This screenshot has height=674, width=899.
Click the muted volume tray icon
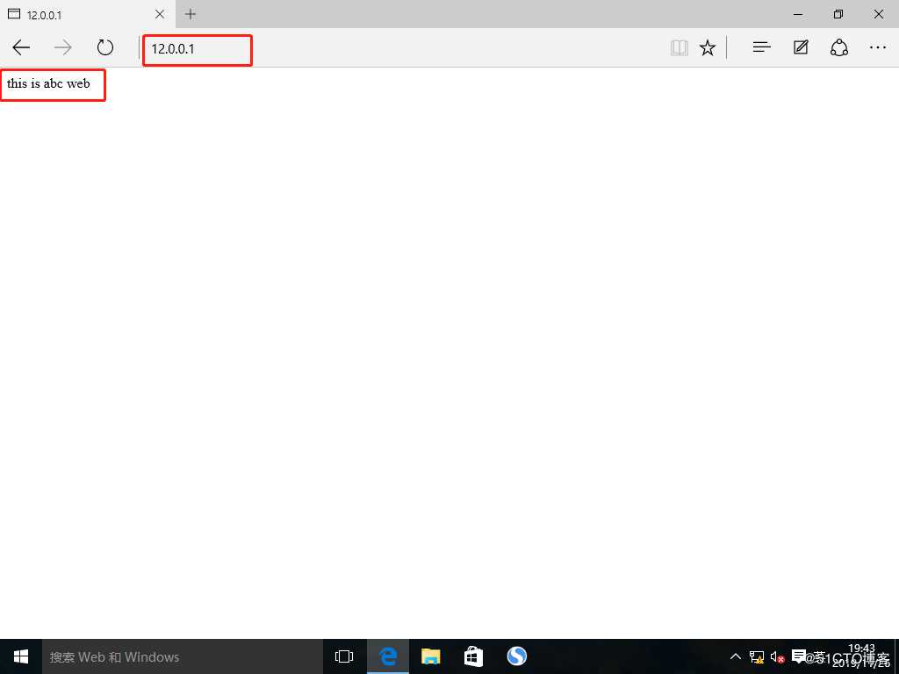pos(777,656)
